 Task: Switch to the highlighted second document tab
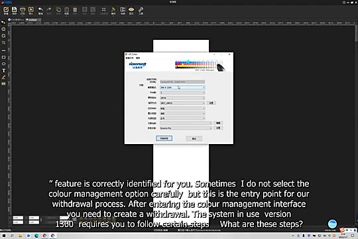tap(33, 20)
